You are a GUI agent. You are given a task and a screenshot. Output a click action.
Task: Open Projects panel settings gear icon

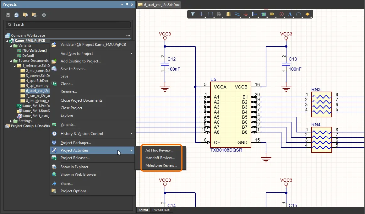pos(44,15)
